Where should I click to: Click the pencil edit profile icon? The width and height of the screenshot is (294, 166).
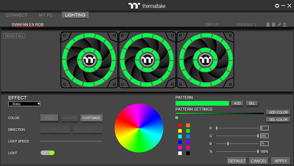point(279,25)
